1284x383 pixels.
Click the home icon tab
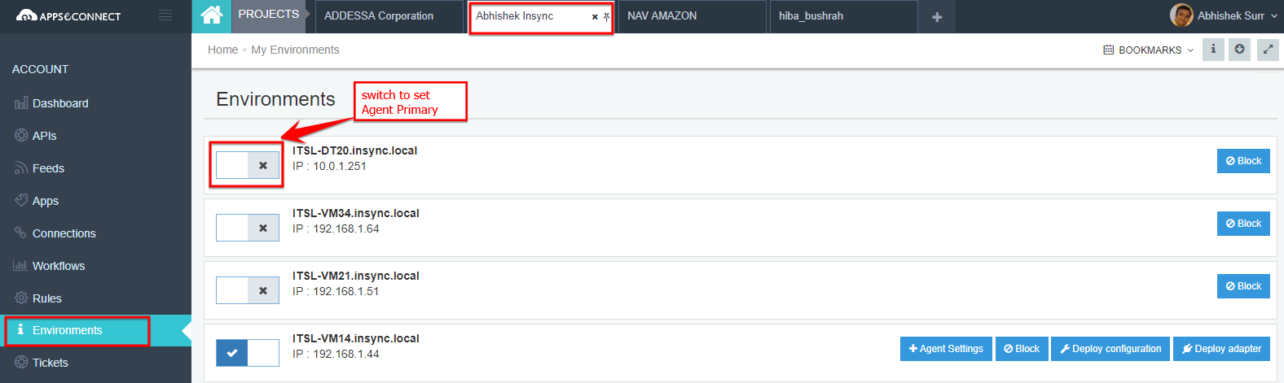[x=211, y=15]
